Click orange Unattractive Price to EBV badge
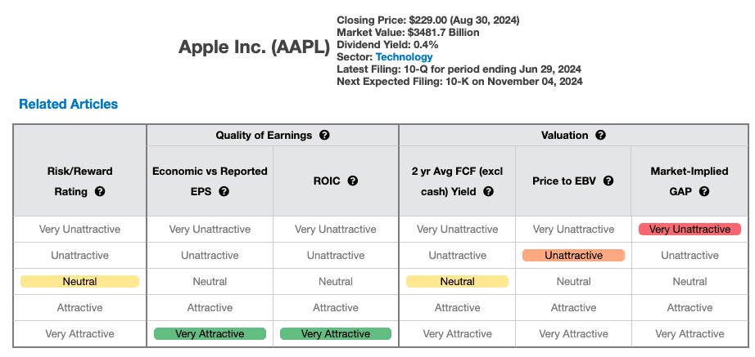The image size is (755, 357). coord(573,255)
